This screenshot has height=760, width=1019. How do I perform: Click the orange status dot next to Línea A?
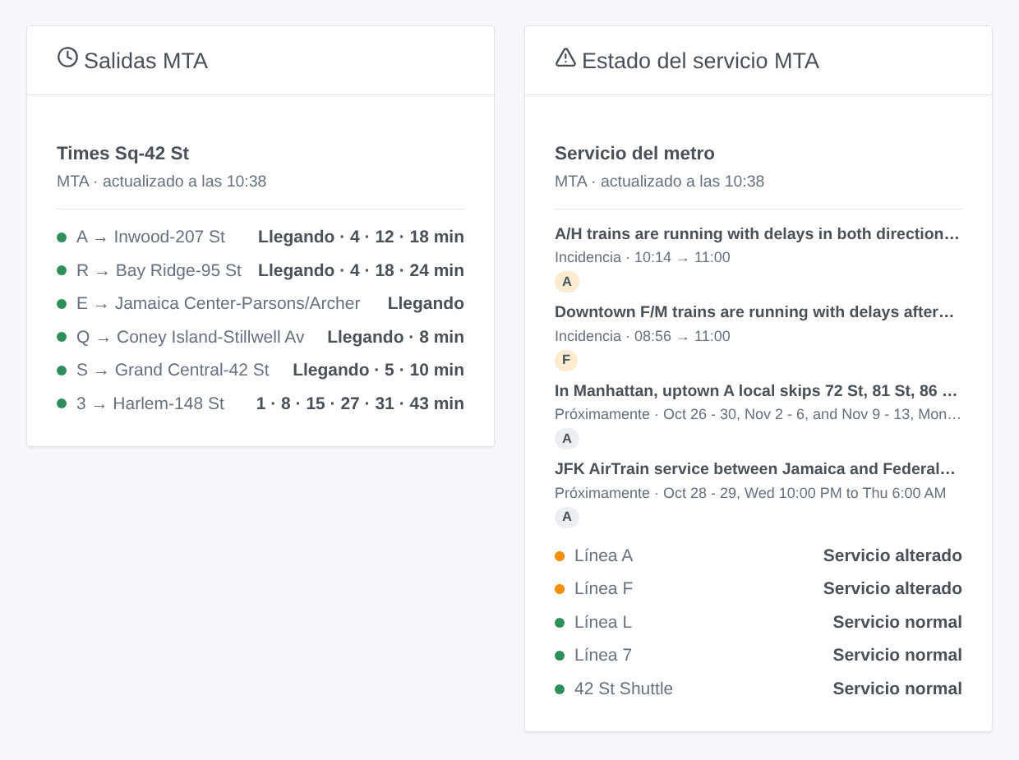pos(560,556)
